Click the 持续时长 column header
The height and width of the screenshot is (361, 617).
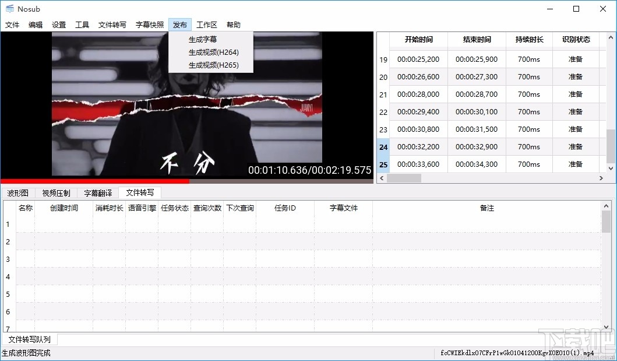(x=529, y=40)
